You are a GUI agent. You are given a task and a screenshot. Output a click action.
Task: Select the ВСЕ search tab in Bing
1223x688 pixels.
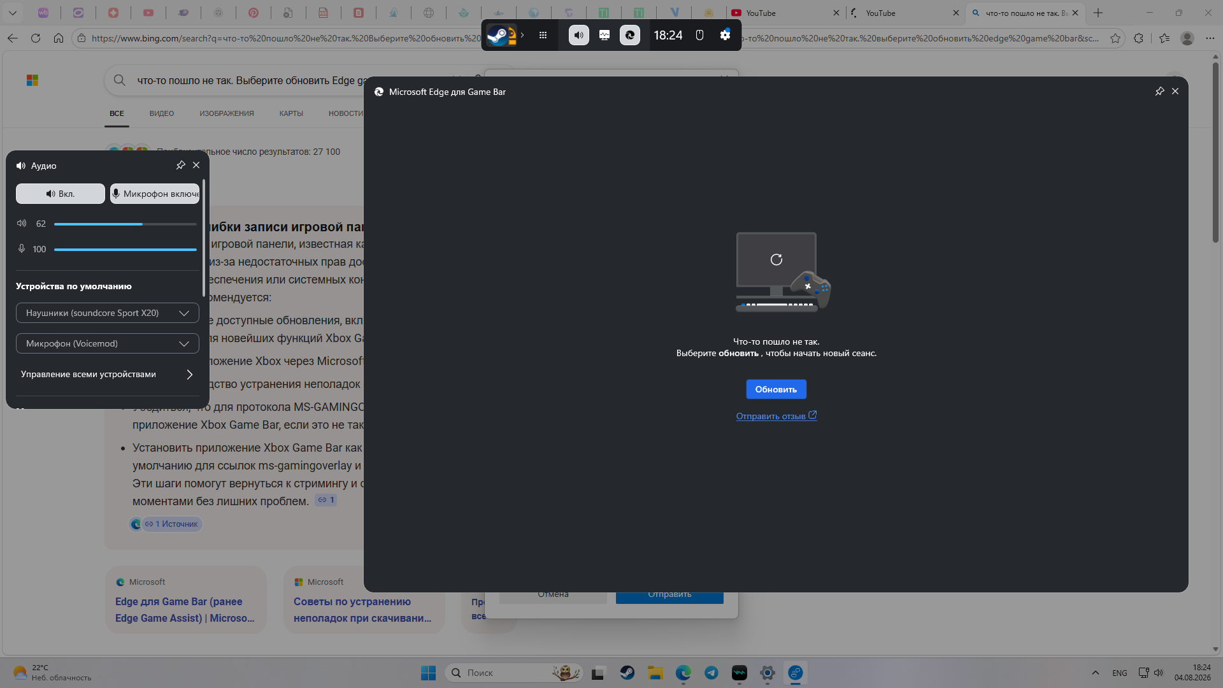(x=117, y=113)
